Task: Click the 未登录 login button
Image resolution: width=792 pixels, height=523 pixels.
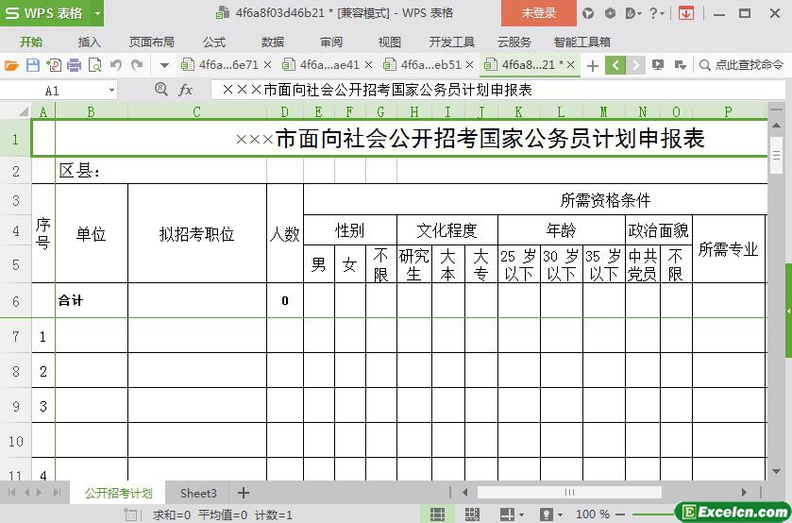Action: point(539,13)
